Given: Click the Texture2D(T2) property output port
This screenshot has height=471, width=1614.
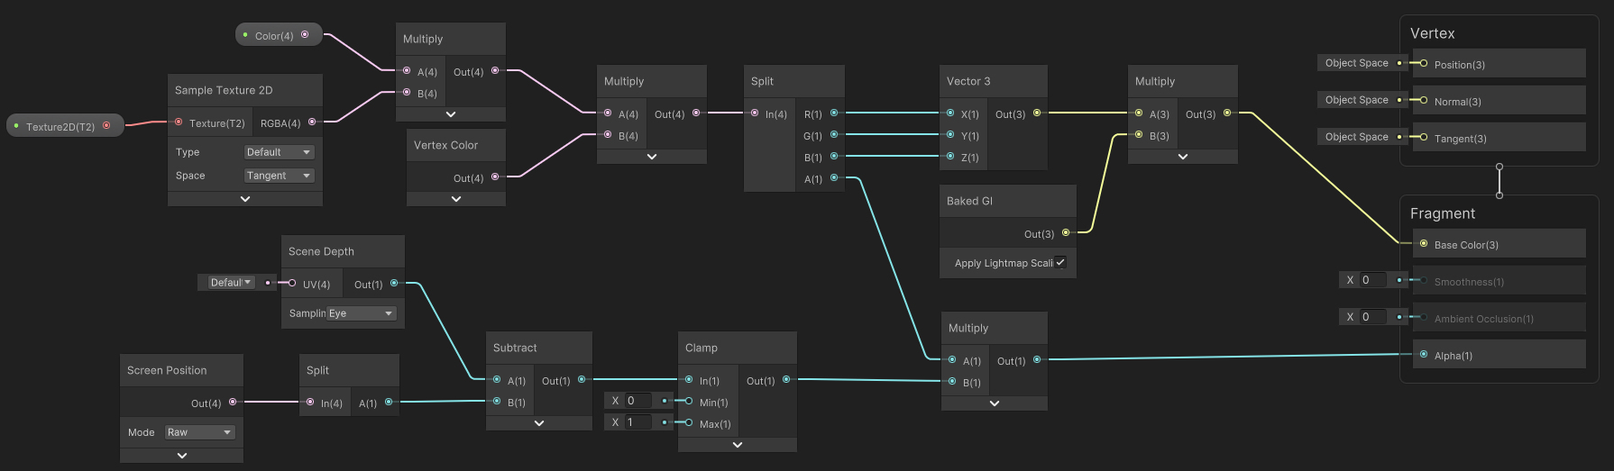Looking at the screenshot, I should 106,126.
